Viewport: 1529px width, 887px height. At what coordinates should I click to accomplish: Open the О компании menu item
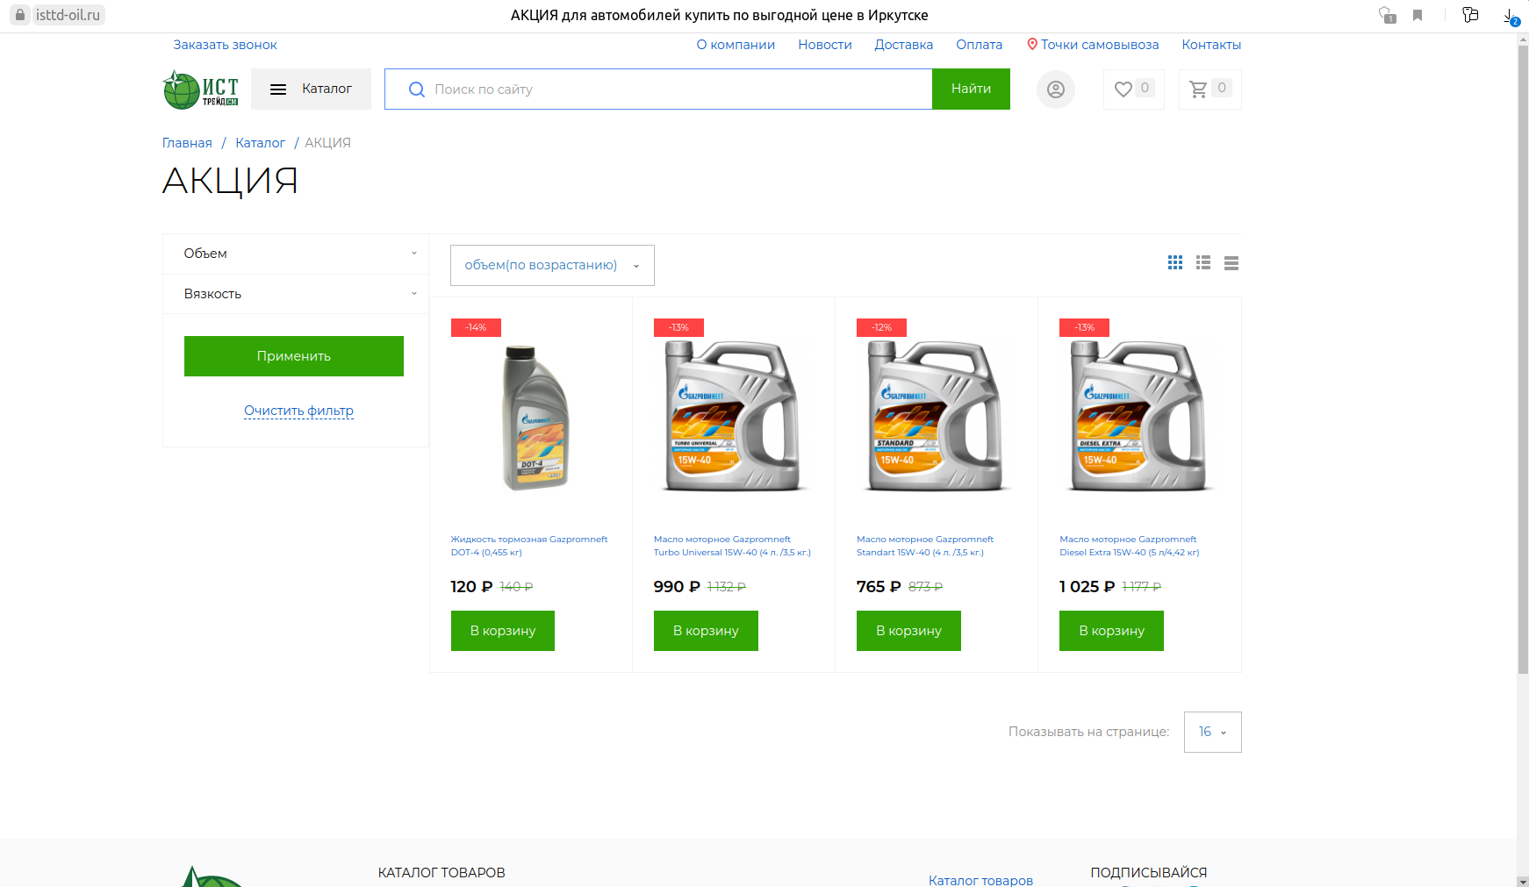tap(736, 45)
